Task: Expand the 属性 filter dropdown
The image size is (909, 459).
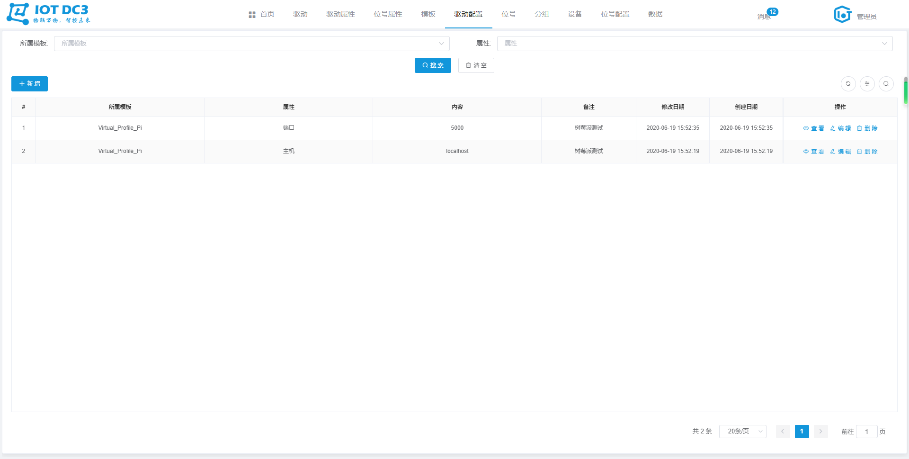Action: 695,44
